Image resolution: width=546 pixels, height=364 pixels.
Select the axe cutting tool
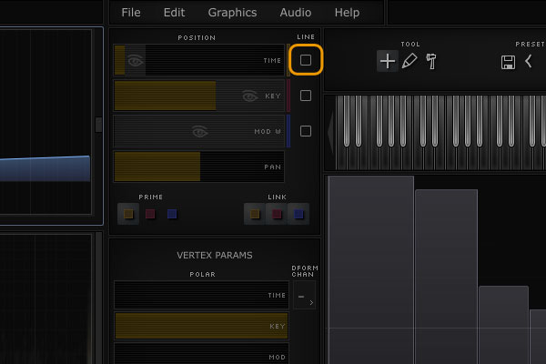point(431,61)
